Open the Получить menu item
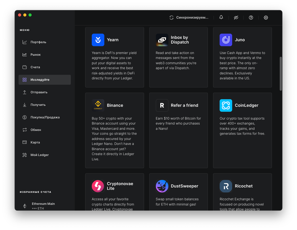 [45, 105]
